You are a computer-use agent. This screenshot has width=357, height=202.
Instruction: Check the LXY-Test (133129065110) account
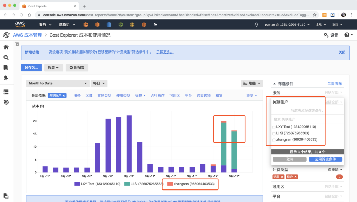tap(274, 127)
